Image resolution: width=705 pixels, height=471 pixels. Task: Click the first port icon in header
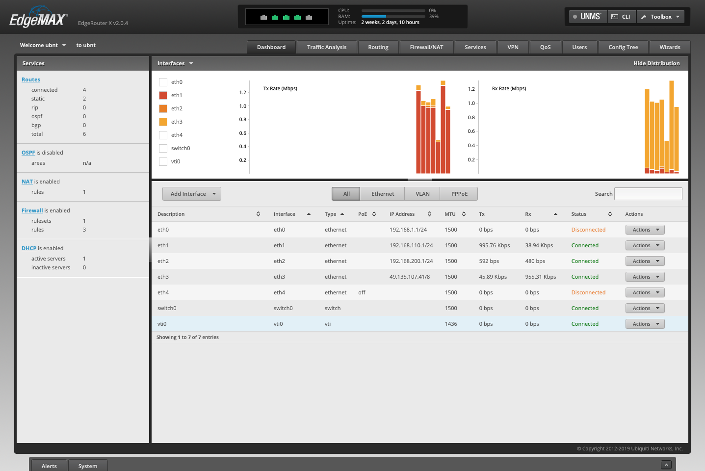(263, 17)
